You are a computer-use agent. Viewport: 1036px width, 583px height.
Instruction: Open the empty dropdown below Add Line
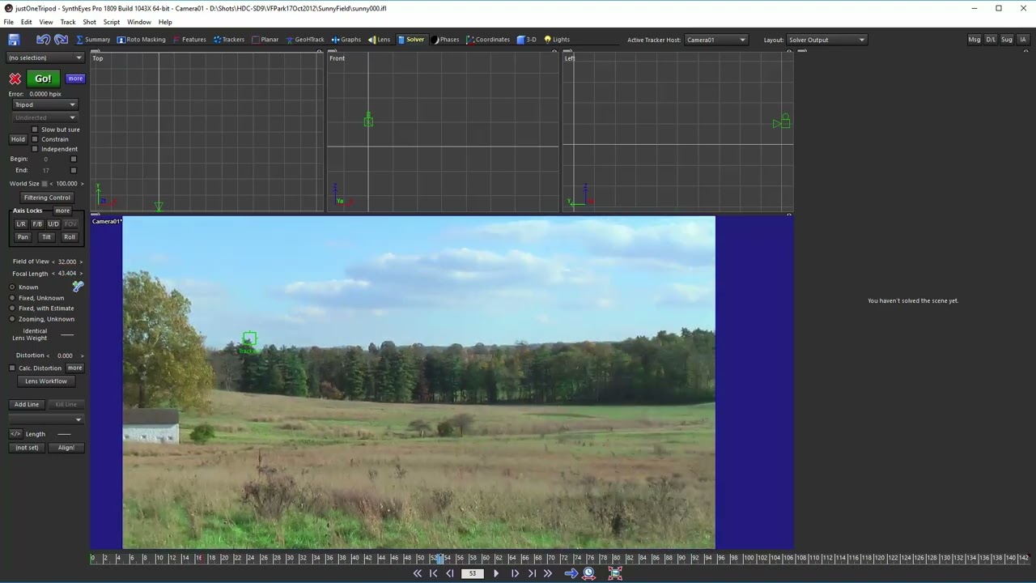pos(45,419)
